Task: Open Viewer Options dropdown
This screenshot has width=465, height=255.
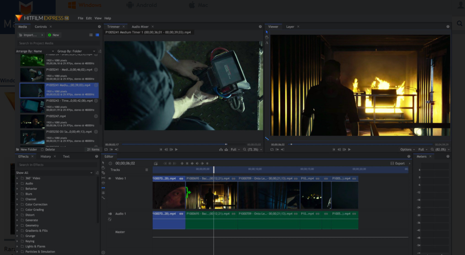Action: tap(408, 150)
